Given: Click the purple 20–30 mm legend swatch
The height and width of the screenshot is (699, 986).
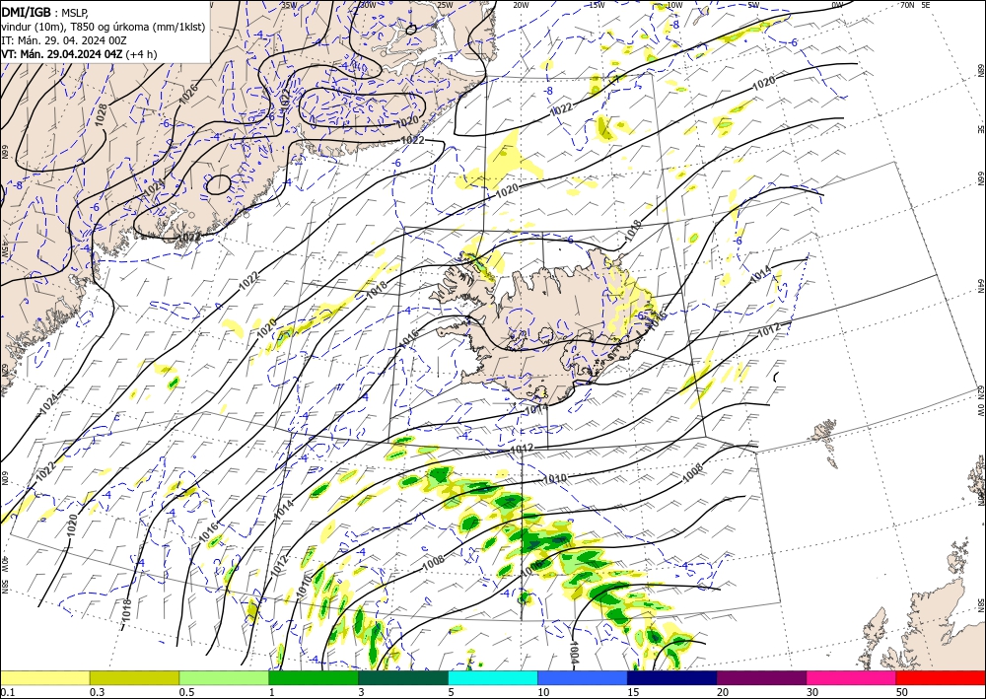Looking at the screenshot, I should [x=761, y=677].
